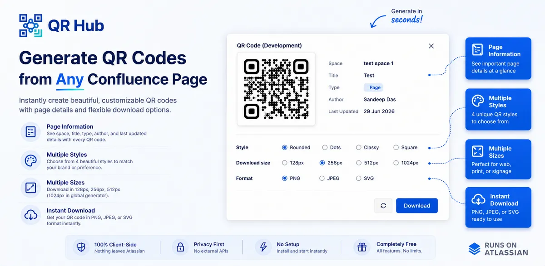545x266 pixels.
Task: Click the cloud icon on blue Instant Download card
Action: coord(479,199)
